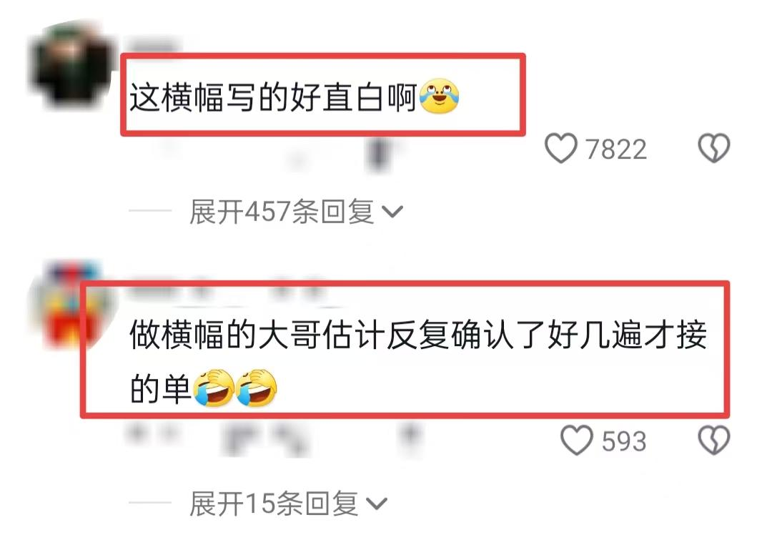This screenshot has height=535, width=772.
Task: Open the 展开15条回复 link
Action: point(274,504)
